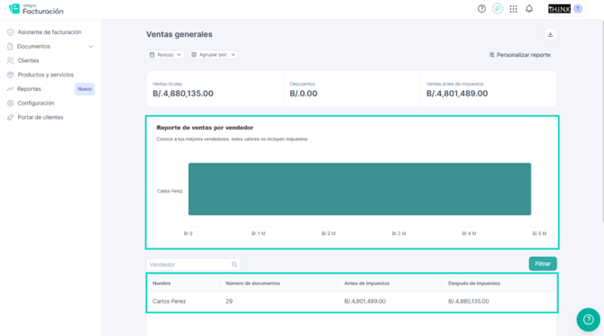Open the help question mark icon in header
This screenshot has height=336, width=604.
pos(481,9)
